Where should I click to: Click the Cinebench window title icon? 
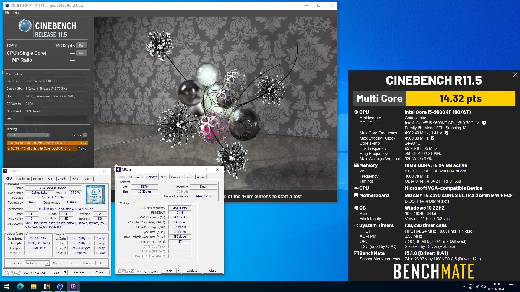(7, 5)
